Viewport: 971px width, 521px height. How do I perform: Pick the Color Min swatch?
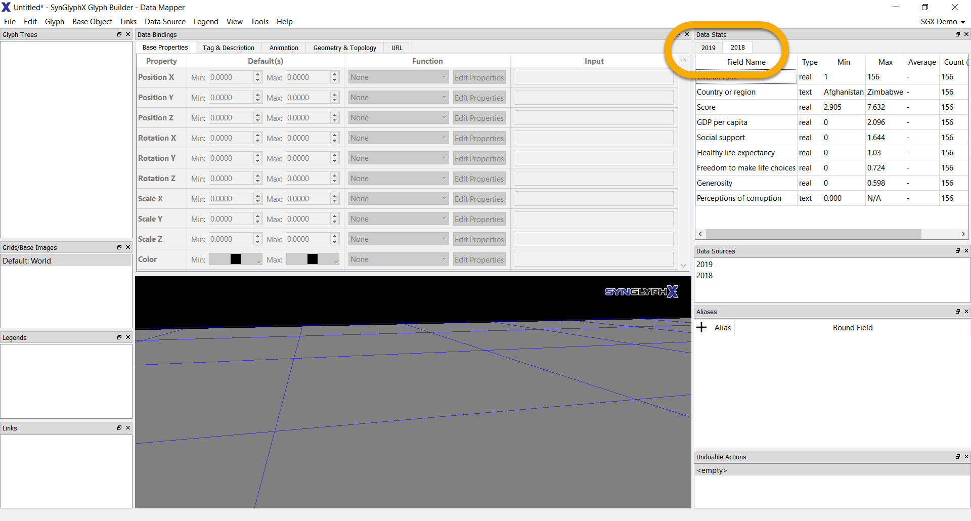pyautogui.click(x=236, y=259)
